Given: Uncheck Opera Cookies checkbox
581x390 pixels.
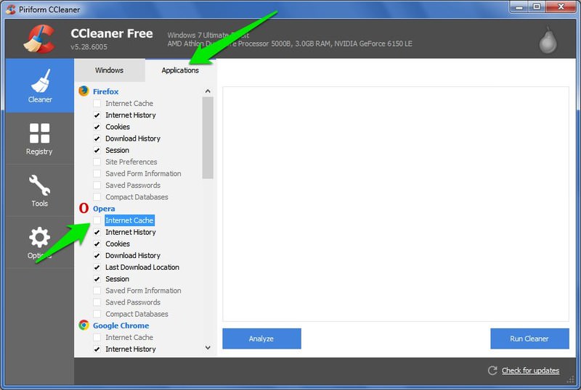Looking at the screenshot, I should (97, 244).
